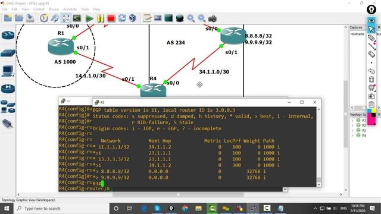The width and height of the screenshot is (381, 214).
Task: Open the Annotate menu
Action: [70, 10]
